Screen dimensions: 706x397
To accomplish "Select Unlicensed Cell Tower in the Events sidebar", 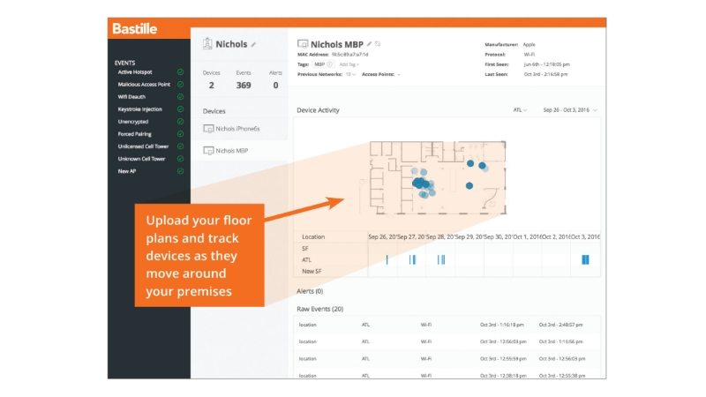I will click(143, 146).
